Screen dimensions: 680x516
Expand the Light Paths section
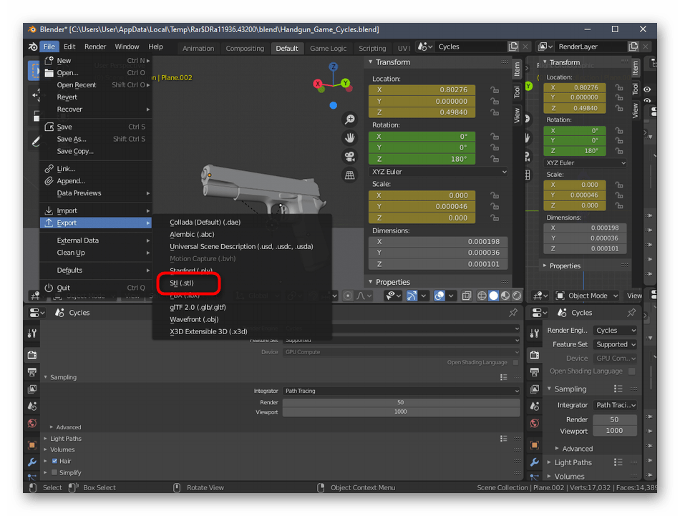tap(65, 438)
